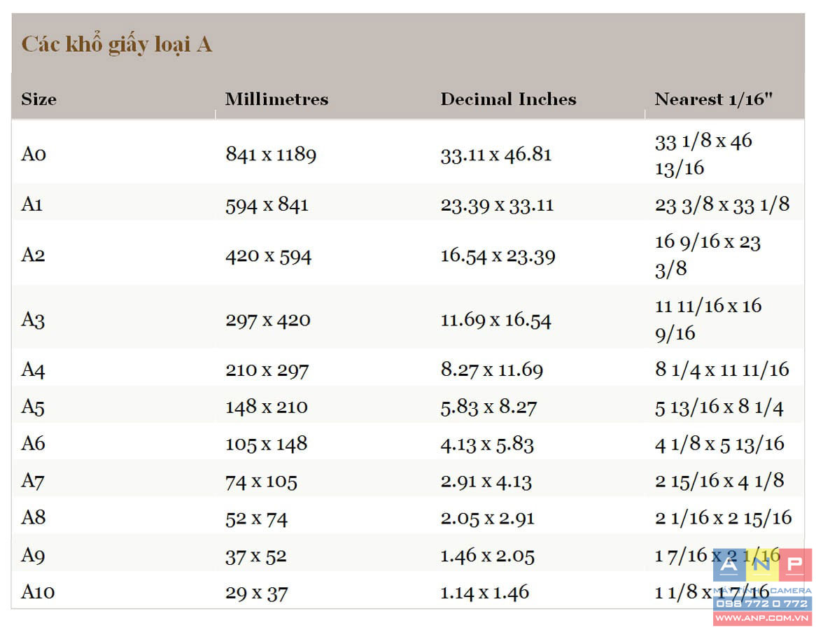Click the A10 row label

click(x=38, y=591)
